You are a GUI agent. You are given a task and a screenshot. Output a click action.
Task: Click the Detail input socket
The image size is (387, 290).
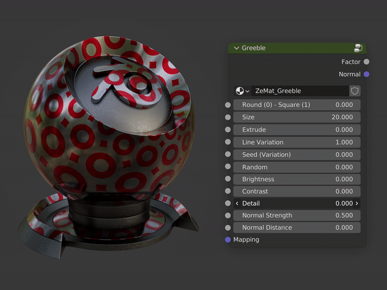pyautogui.click(x=228, y=203)
